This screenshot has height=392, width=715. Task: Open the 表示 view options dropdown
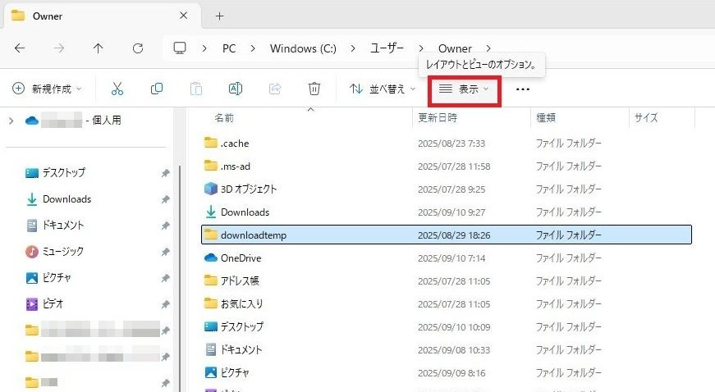[x=465, y=89]
